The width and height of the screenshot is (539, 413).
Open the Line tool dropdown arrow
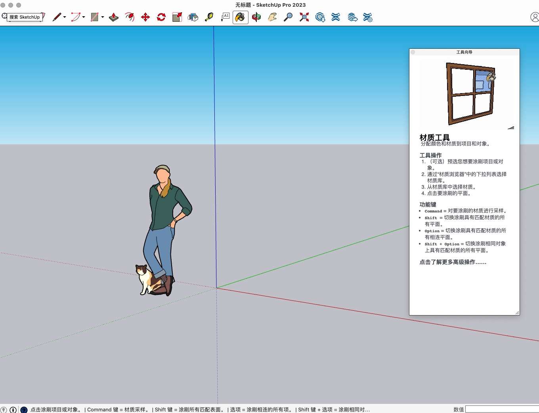coord(65,17)
